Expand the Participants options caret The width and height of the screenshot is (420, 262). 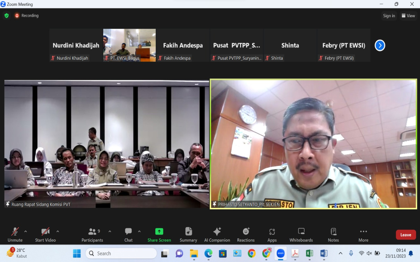(110, 231)
